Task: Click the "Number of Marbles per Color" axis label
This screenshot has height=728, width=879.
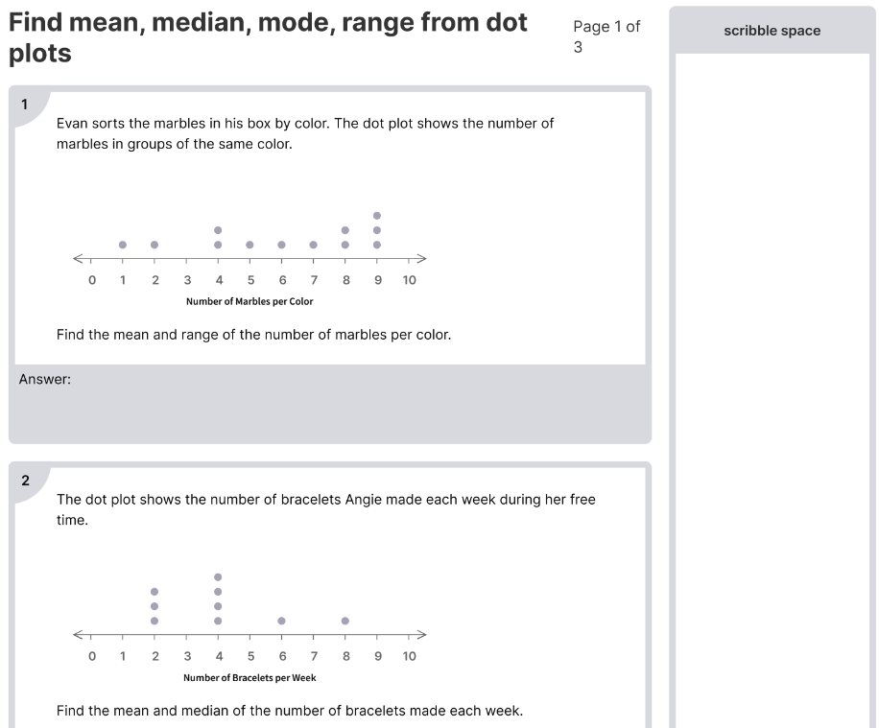Action: click(249, 301)
